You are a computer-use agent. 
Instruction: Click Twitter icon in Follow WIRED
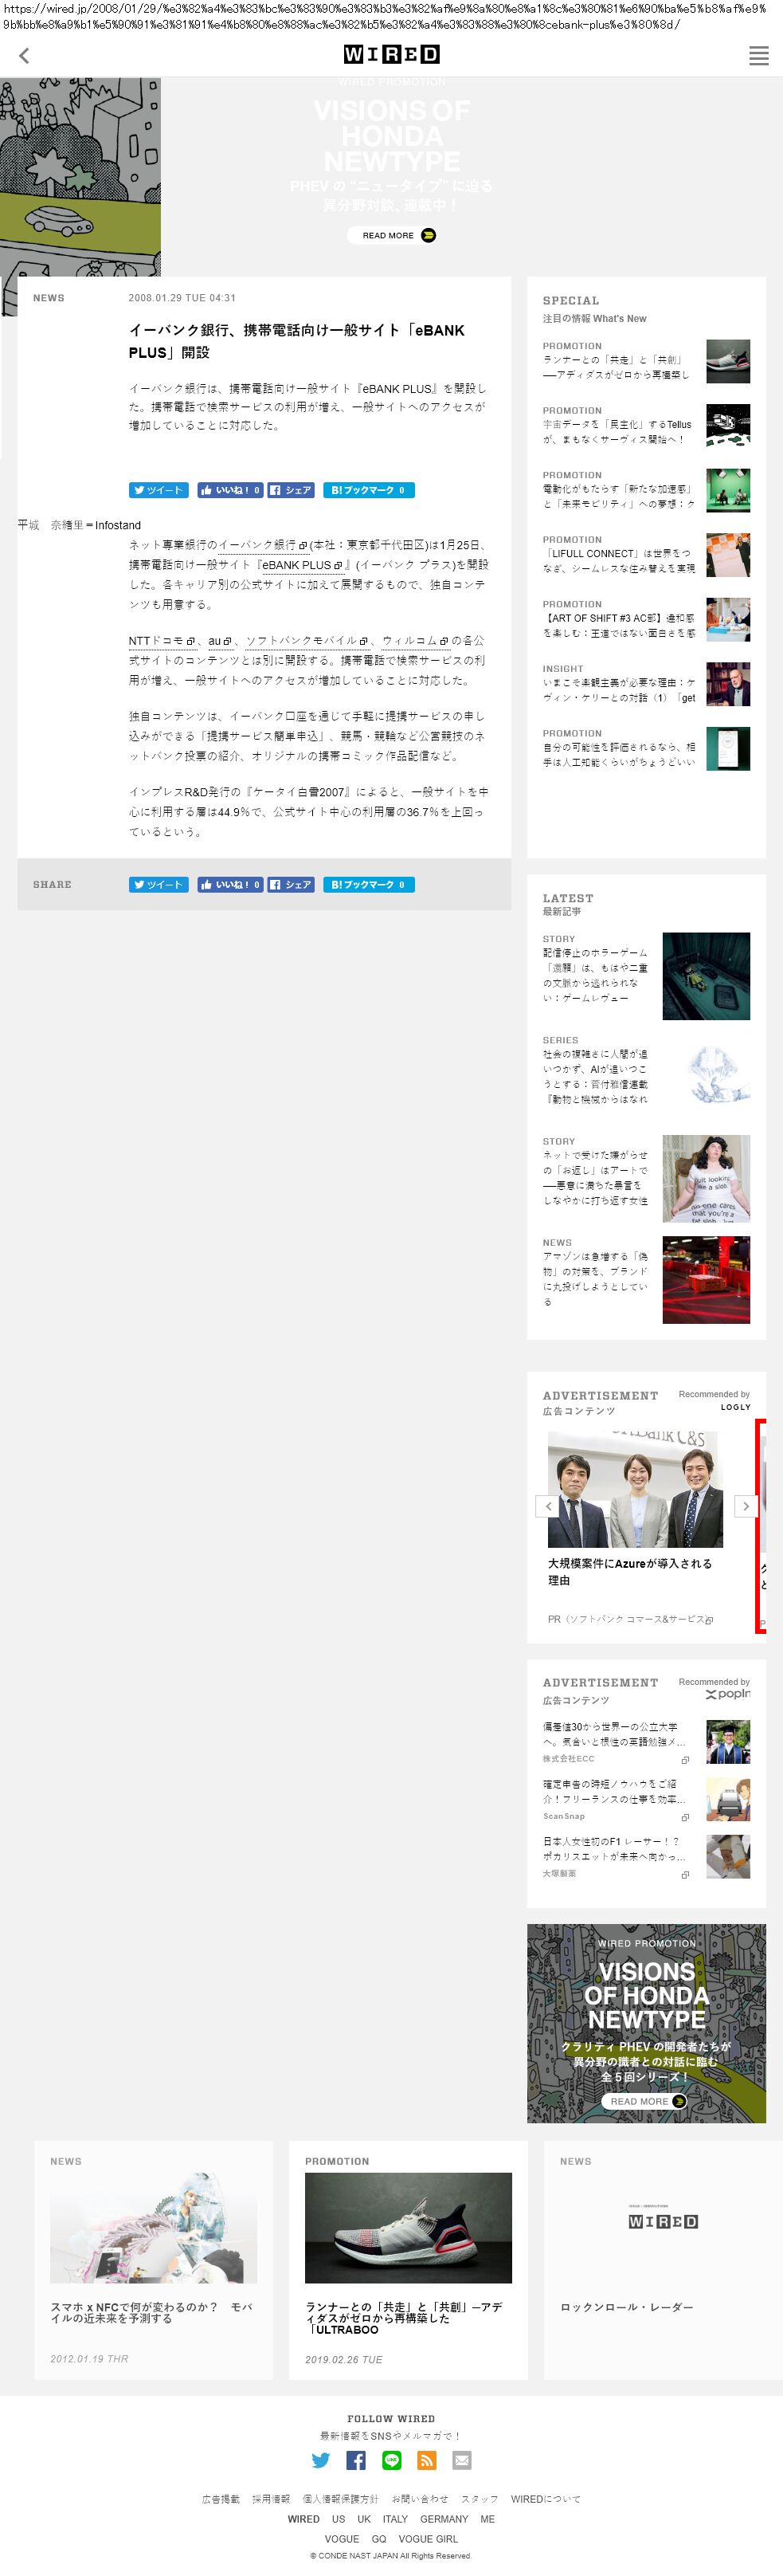coord(321,2460)
